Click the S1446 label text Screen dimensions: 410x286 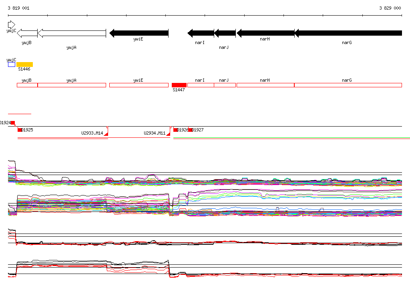[x=24, y=69]
